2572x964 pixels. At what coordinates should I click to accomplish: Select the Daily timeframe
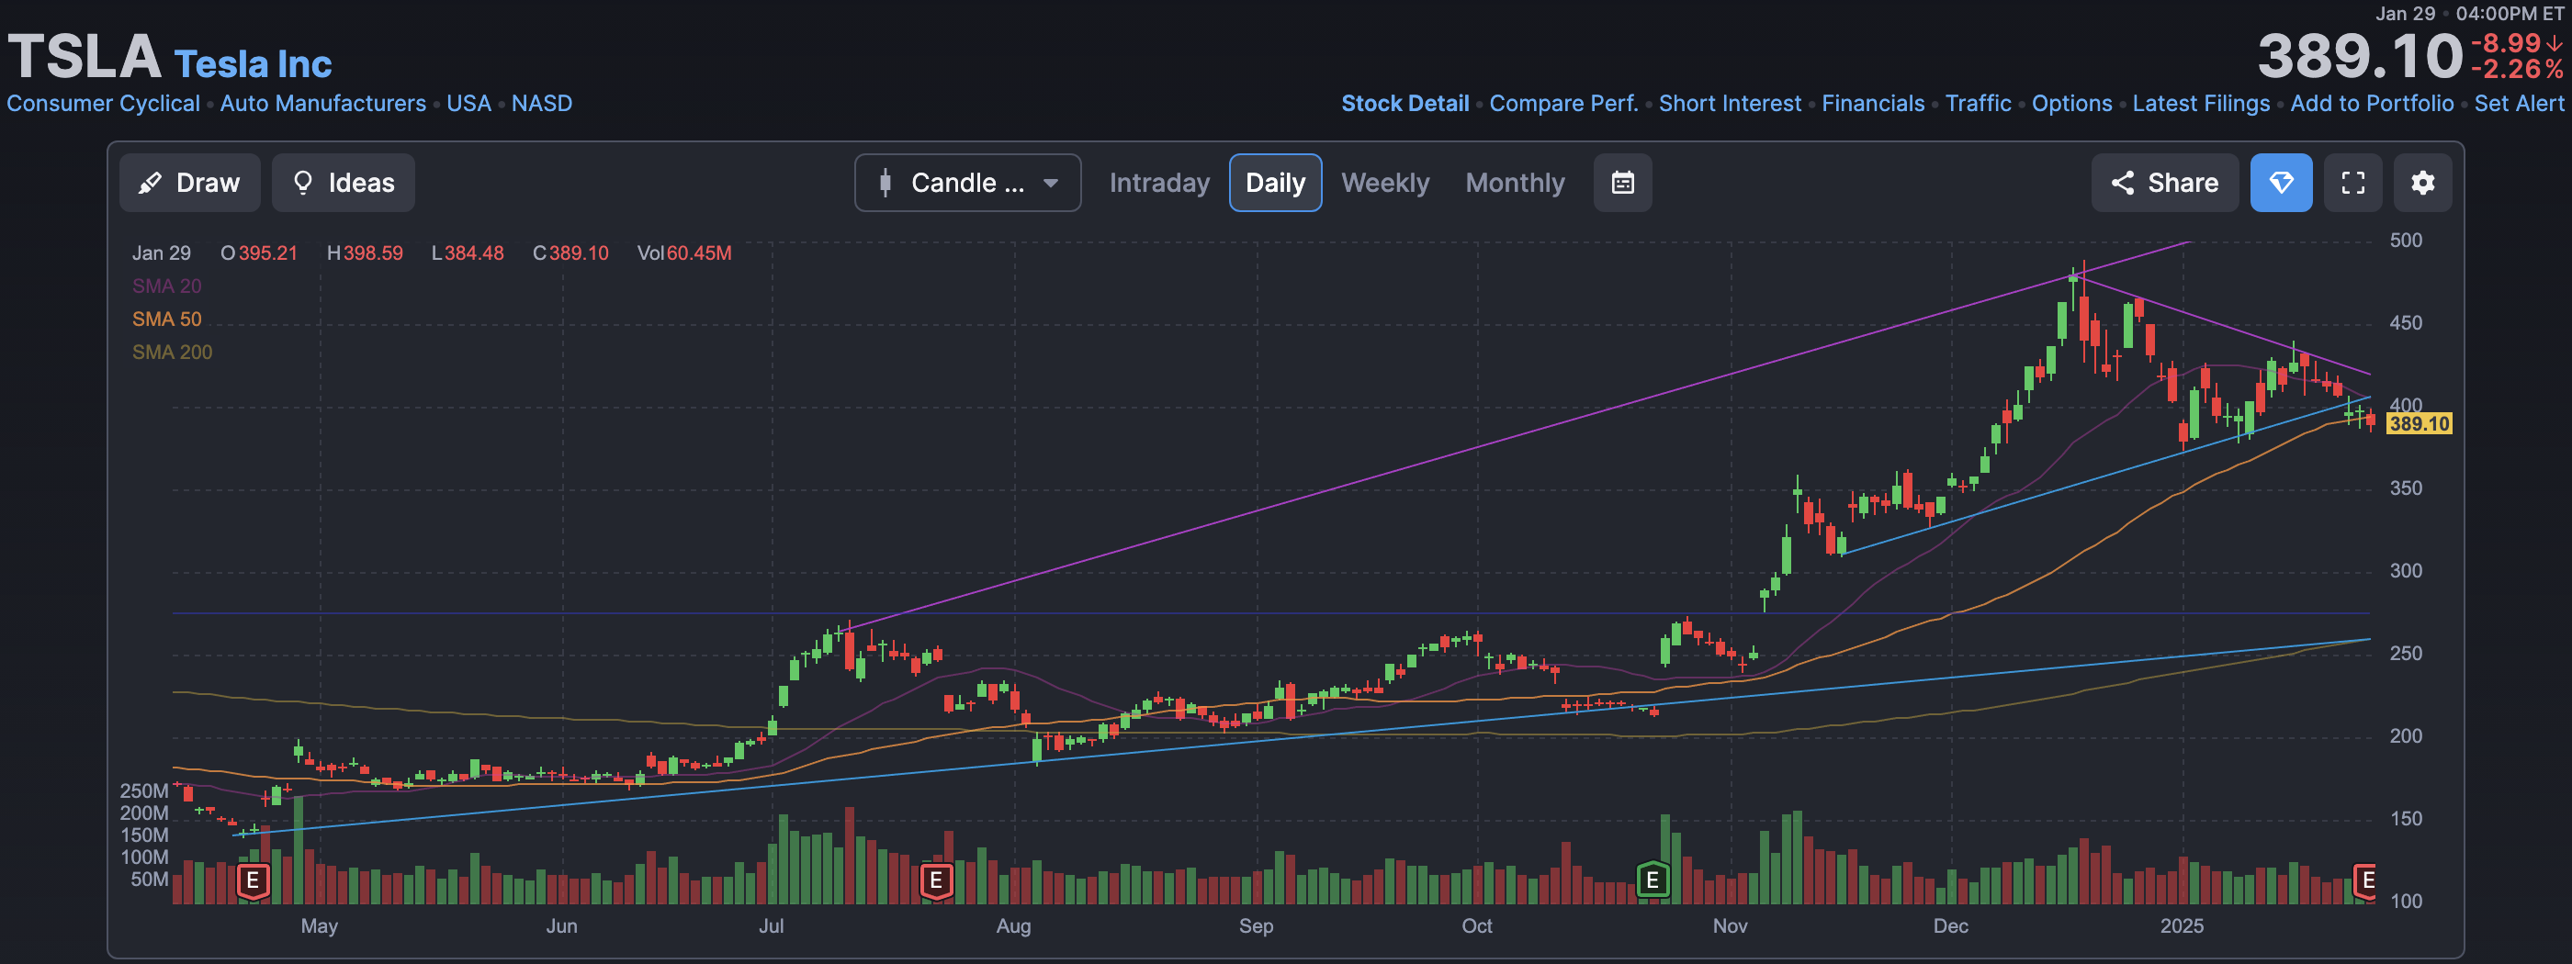pos(1275,183)
